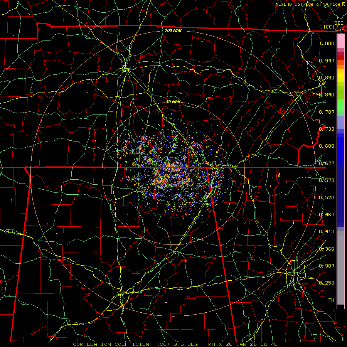Select the 0.520 scale value
The image size is (347, 347).
pos(327,198)
